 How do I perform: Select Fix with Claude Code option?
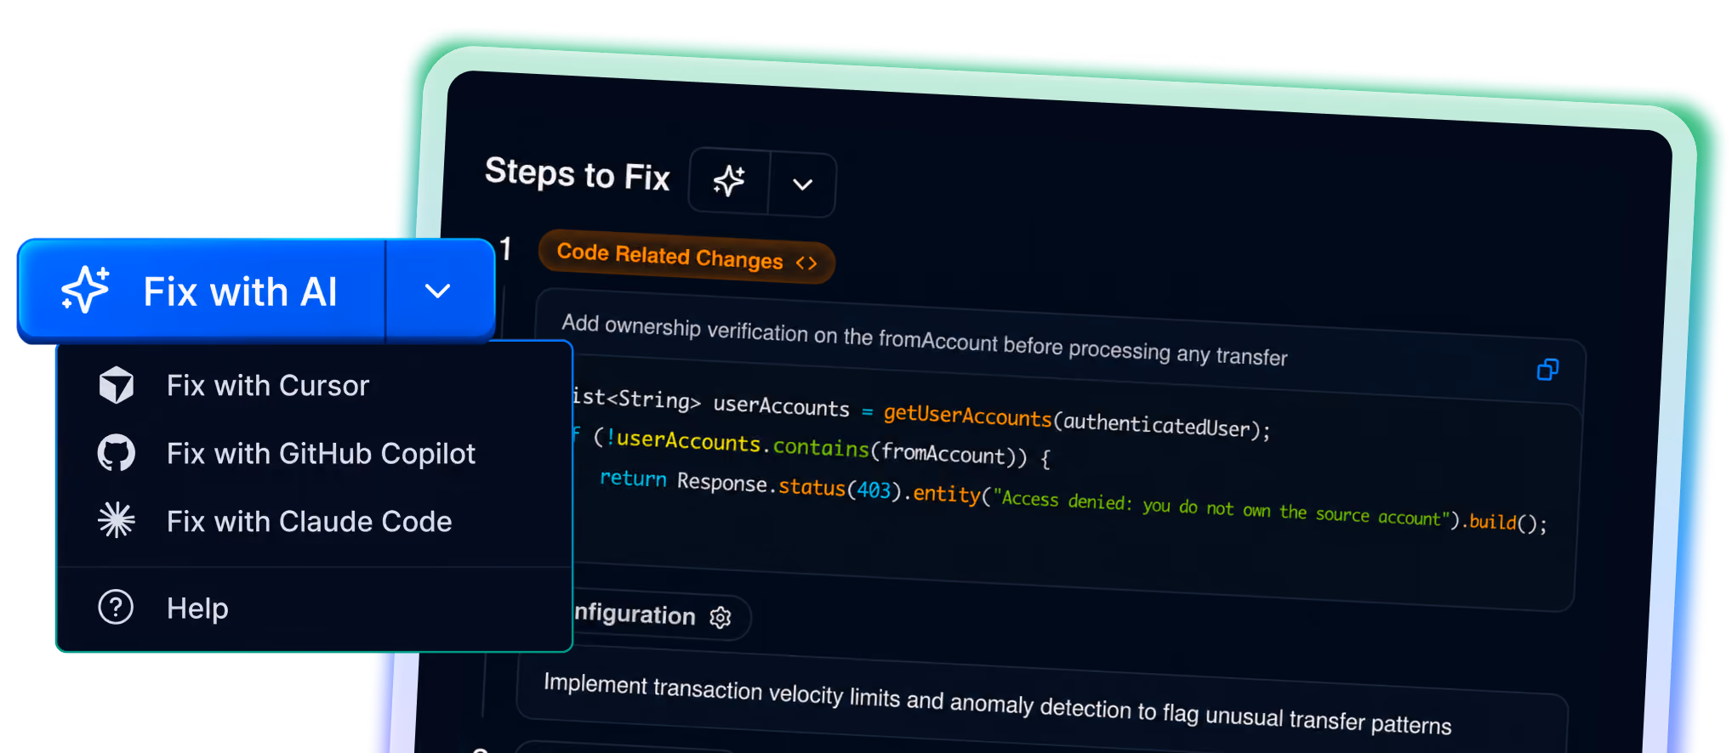(314, 521)
